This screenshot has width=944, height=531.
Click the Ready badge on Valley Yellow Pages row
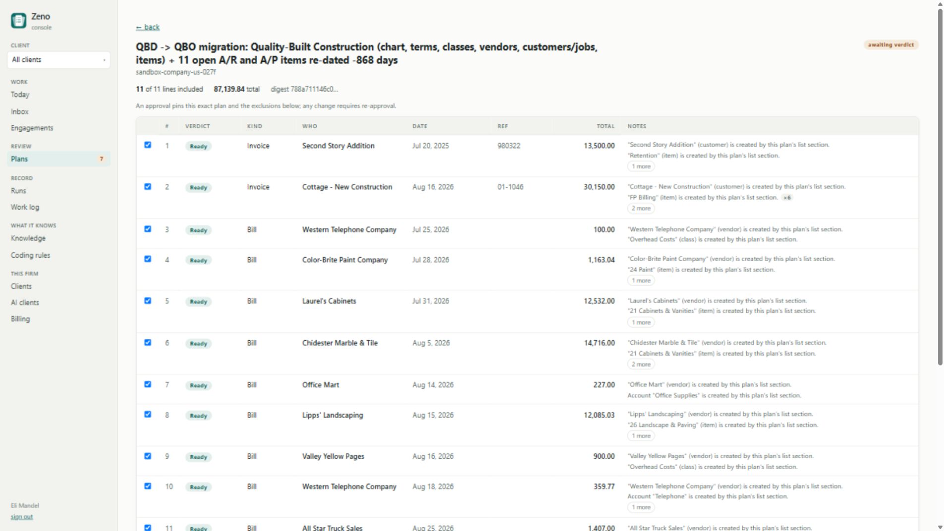tap(198, 457)
